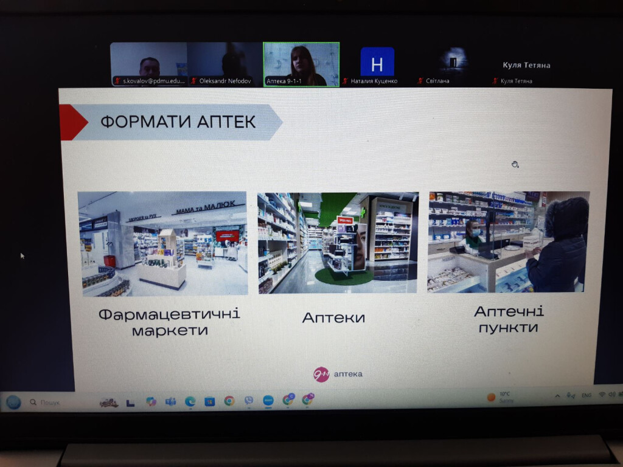This screenshot has width=623, height=467.
Task: Click the Аптечні пункти photo on the slide
Action: tap(509, 242)
